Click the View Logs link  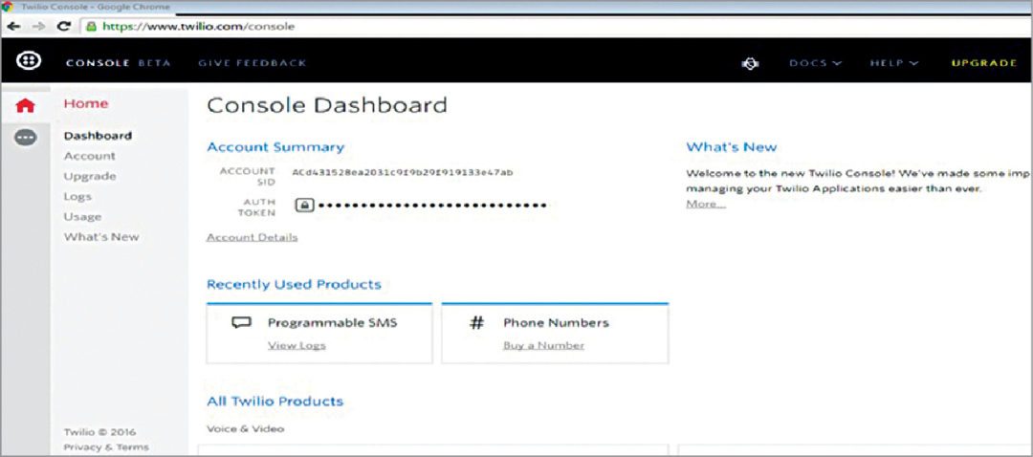point(297,345)
